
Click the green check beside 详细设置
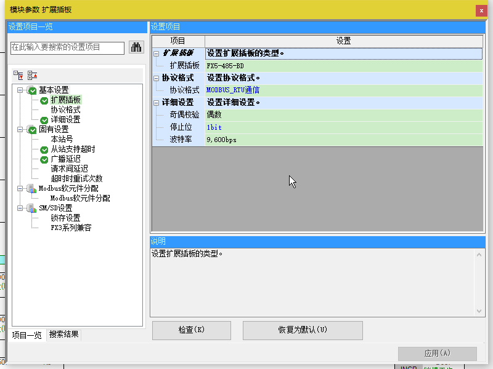coord(44,120)
